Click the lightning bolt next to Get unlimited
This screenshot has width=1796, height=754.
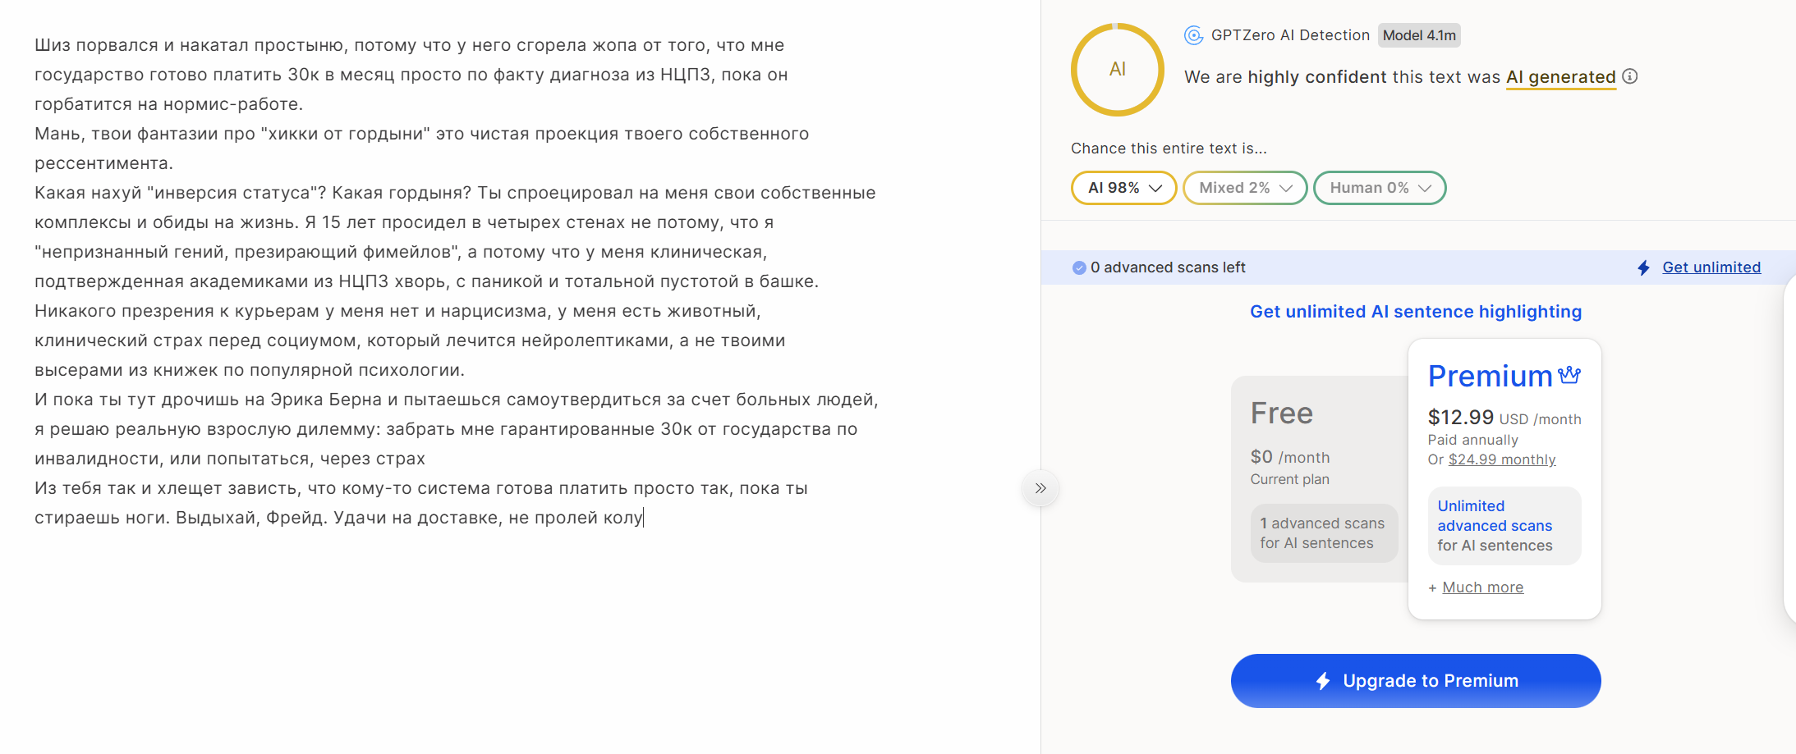point(1643,267)
